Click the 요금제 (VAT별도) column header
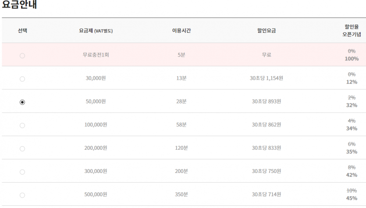The width and height of the screenshot is (366, 208). pos(96,31)
